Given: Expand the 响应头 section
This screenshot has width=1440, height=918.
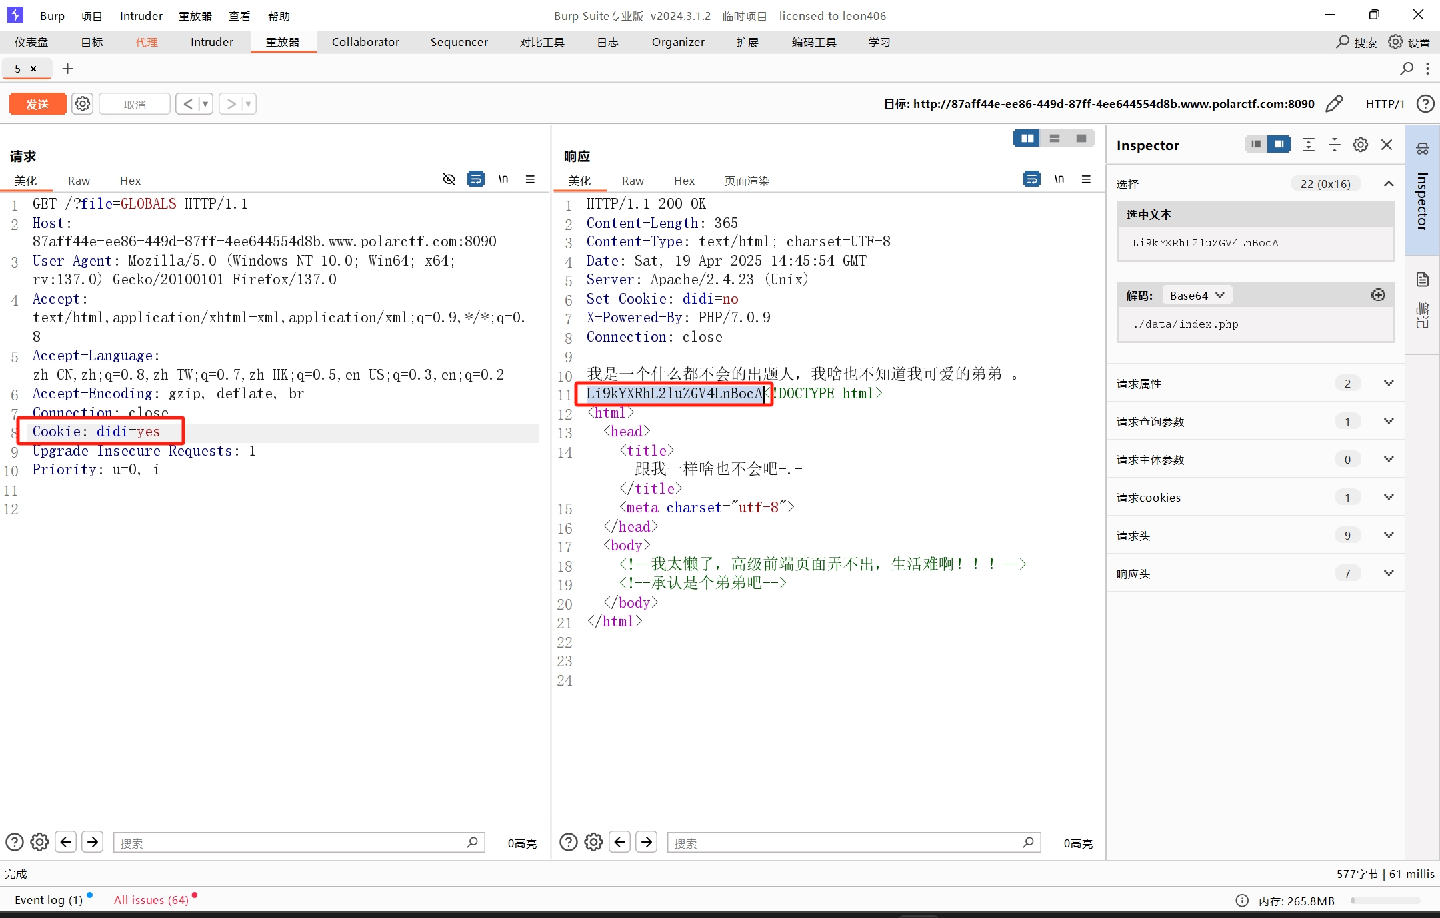Looking at the screenshot, I should [1388, 573].
